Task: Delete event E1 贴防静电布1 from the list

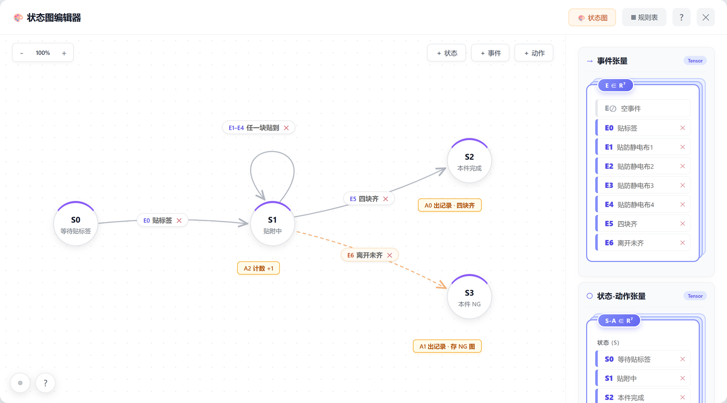Action: [683, 147]
